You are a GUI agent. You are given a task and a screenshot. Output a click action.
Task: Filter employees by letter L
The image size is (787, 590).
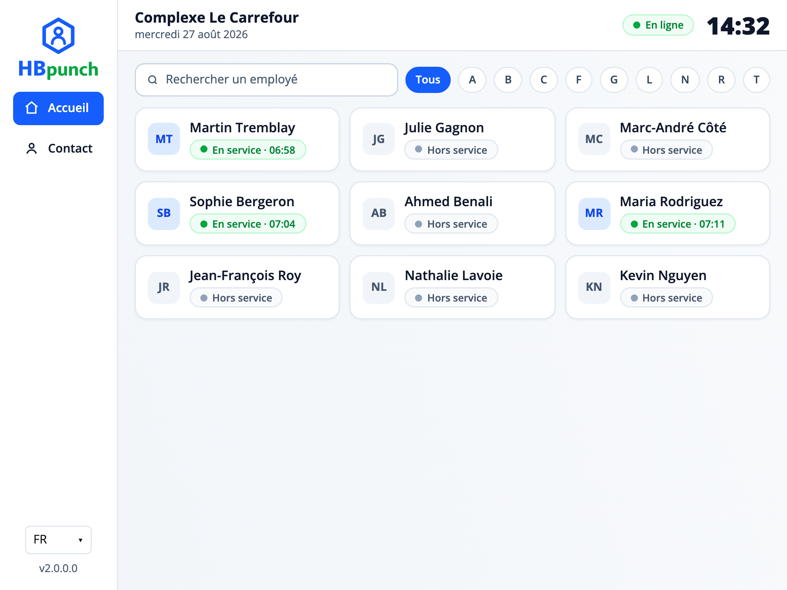(649, 80)
